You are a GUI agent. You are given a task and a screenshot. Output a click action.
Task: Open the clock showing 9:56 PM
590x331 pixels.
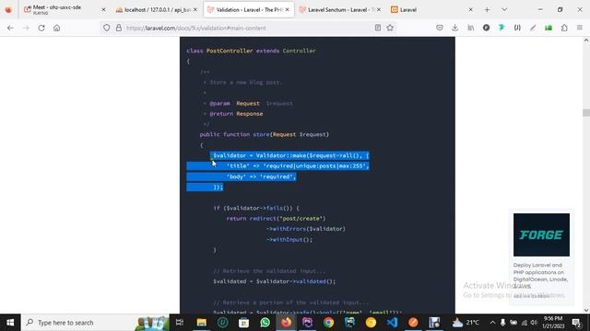[x=553, y=323]
